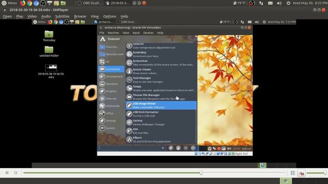Click the Xfburn entry
328x184 pixels.
[x=161, y=140]
